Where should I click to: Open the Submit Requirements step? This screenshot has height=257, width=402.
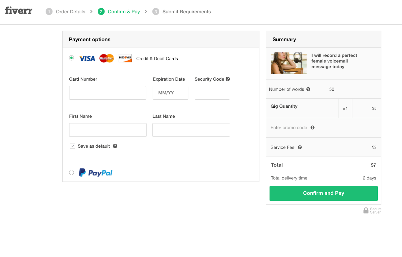coord(186,12)
